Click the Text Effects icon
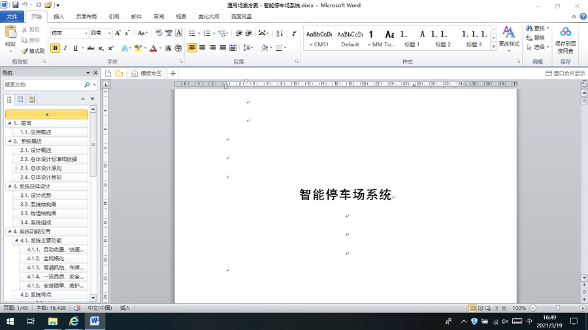The width and height of the screenshot is (588, 330). (125, 48)
